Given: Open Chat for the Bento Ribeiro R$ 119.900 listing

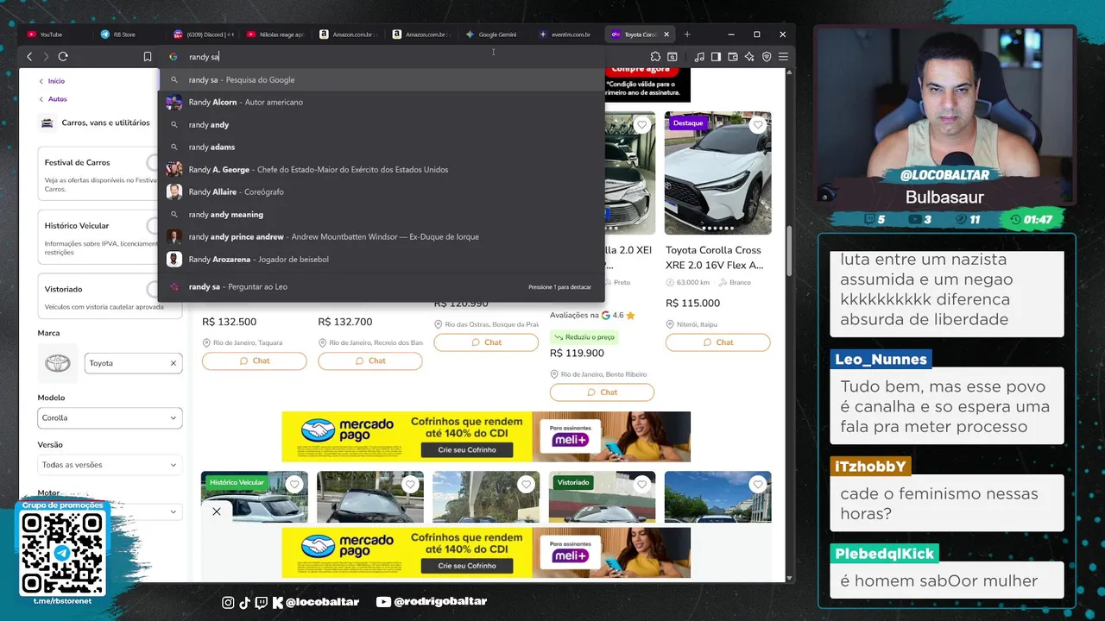Looking at the screenshot, I should [x=602, y=392].
